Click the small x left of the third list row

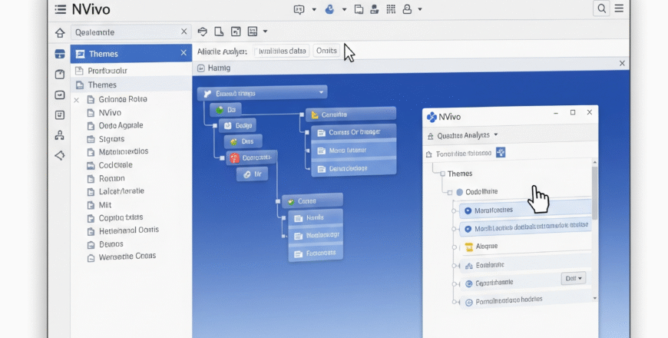76,100
